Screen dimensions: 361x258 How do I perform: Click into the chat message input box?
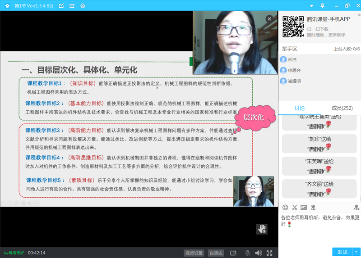(x=319, y=230)
